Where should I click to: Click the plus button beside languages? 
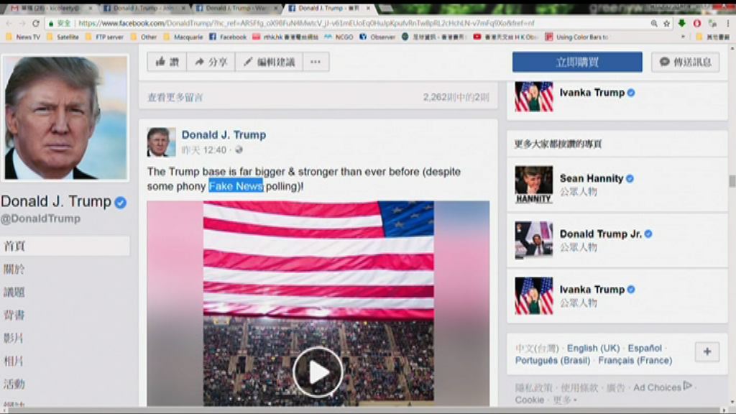point(707,352)
